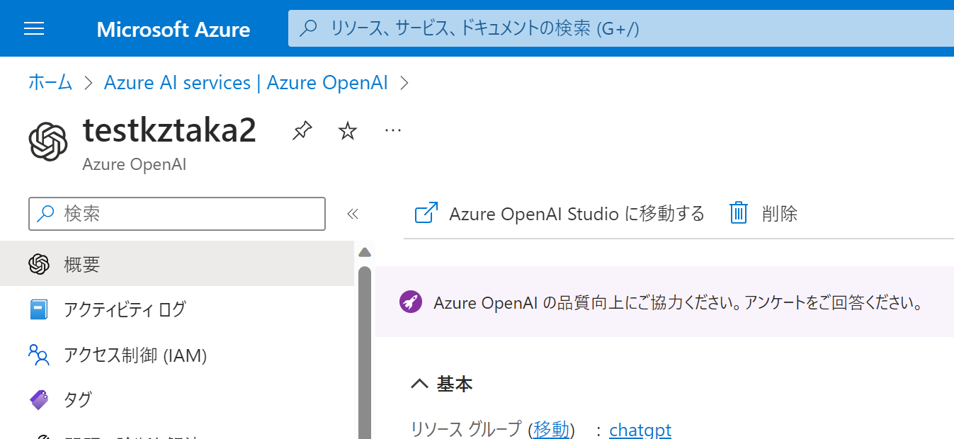Mark testkztaka2 as favorite with star
The width and height of the screenshot is (954, 439).
[x=347, y=130]
